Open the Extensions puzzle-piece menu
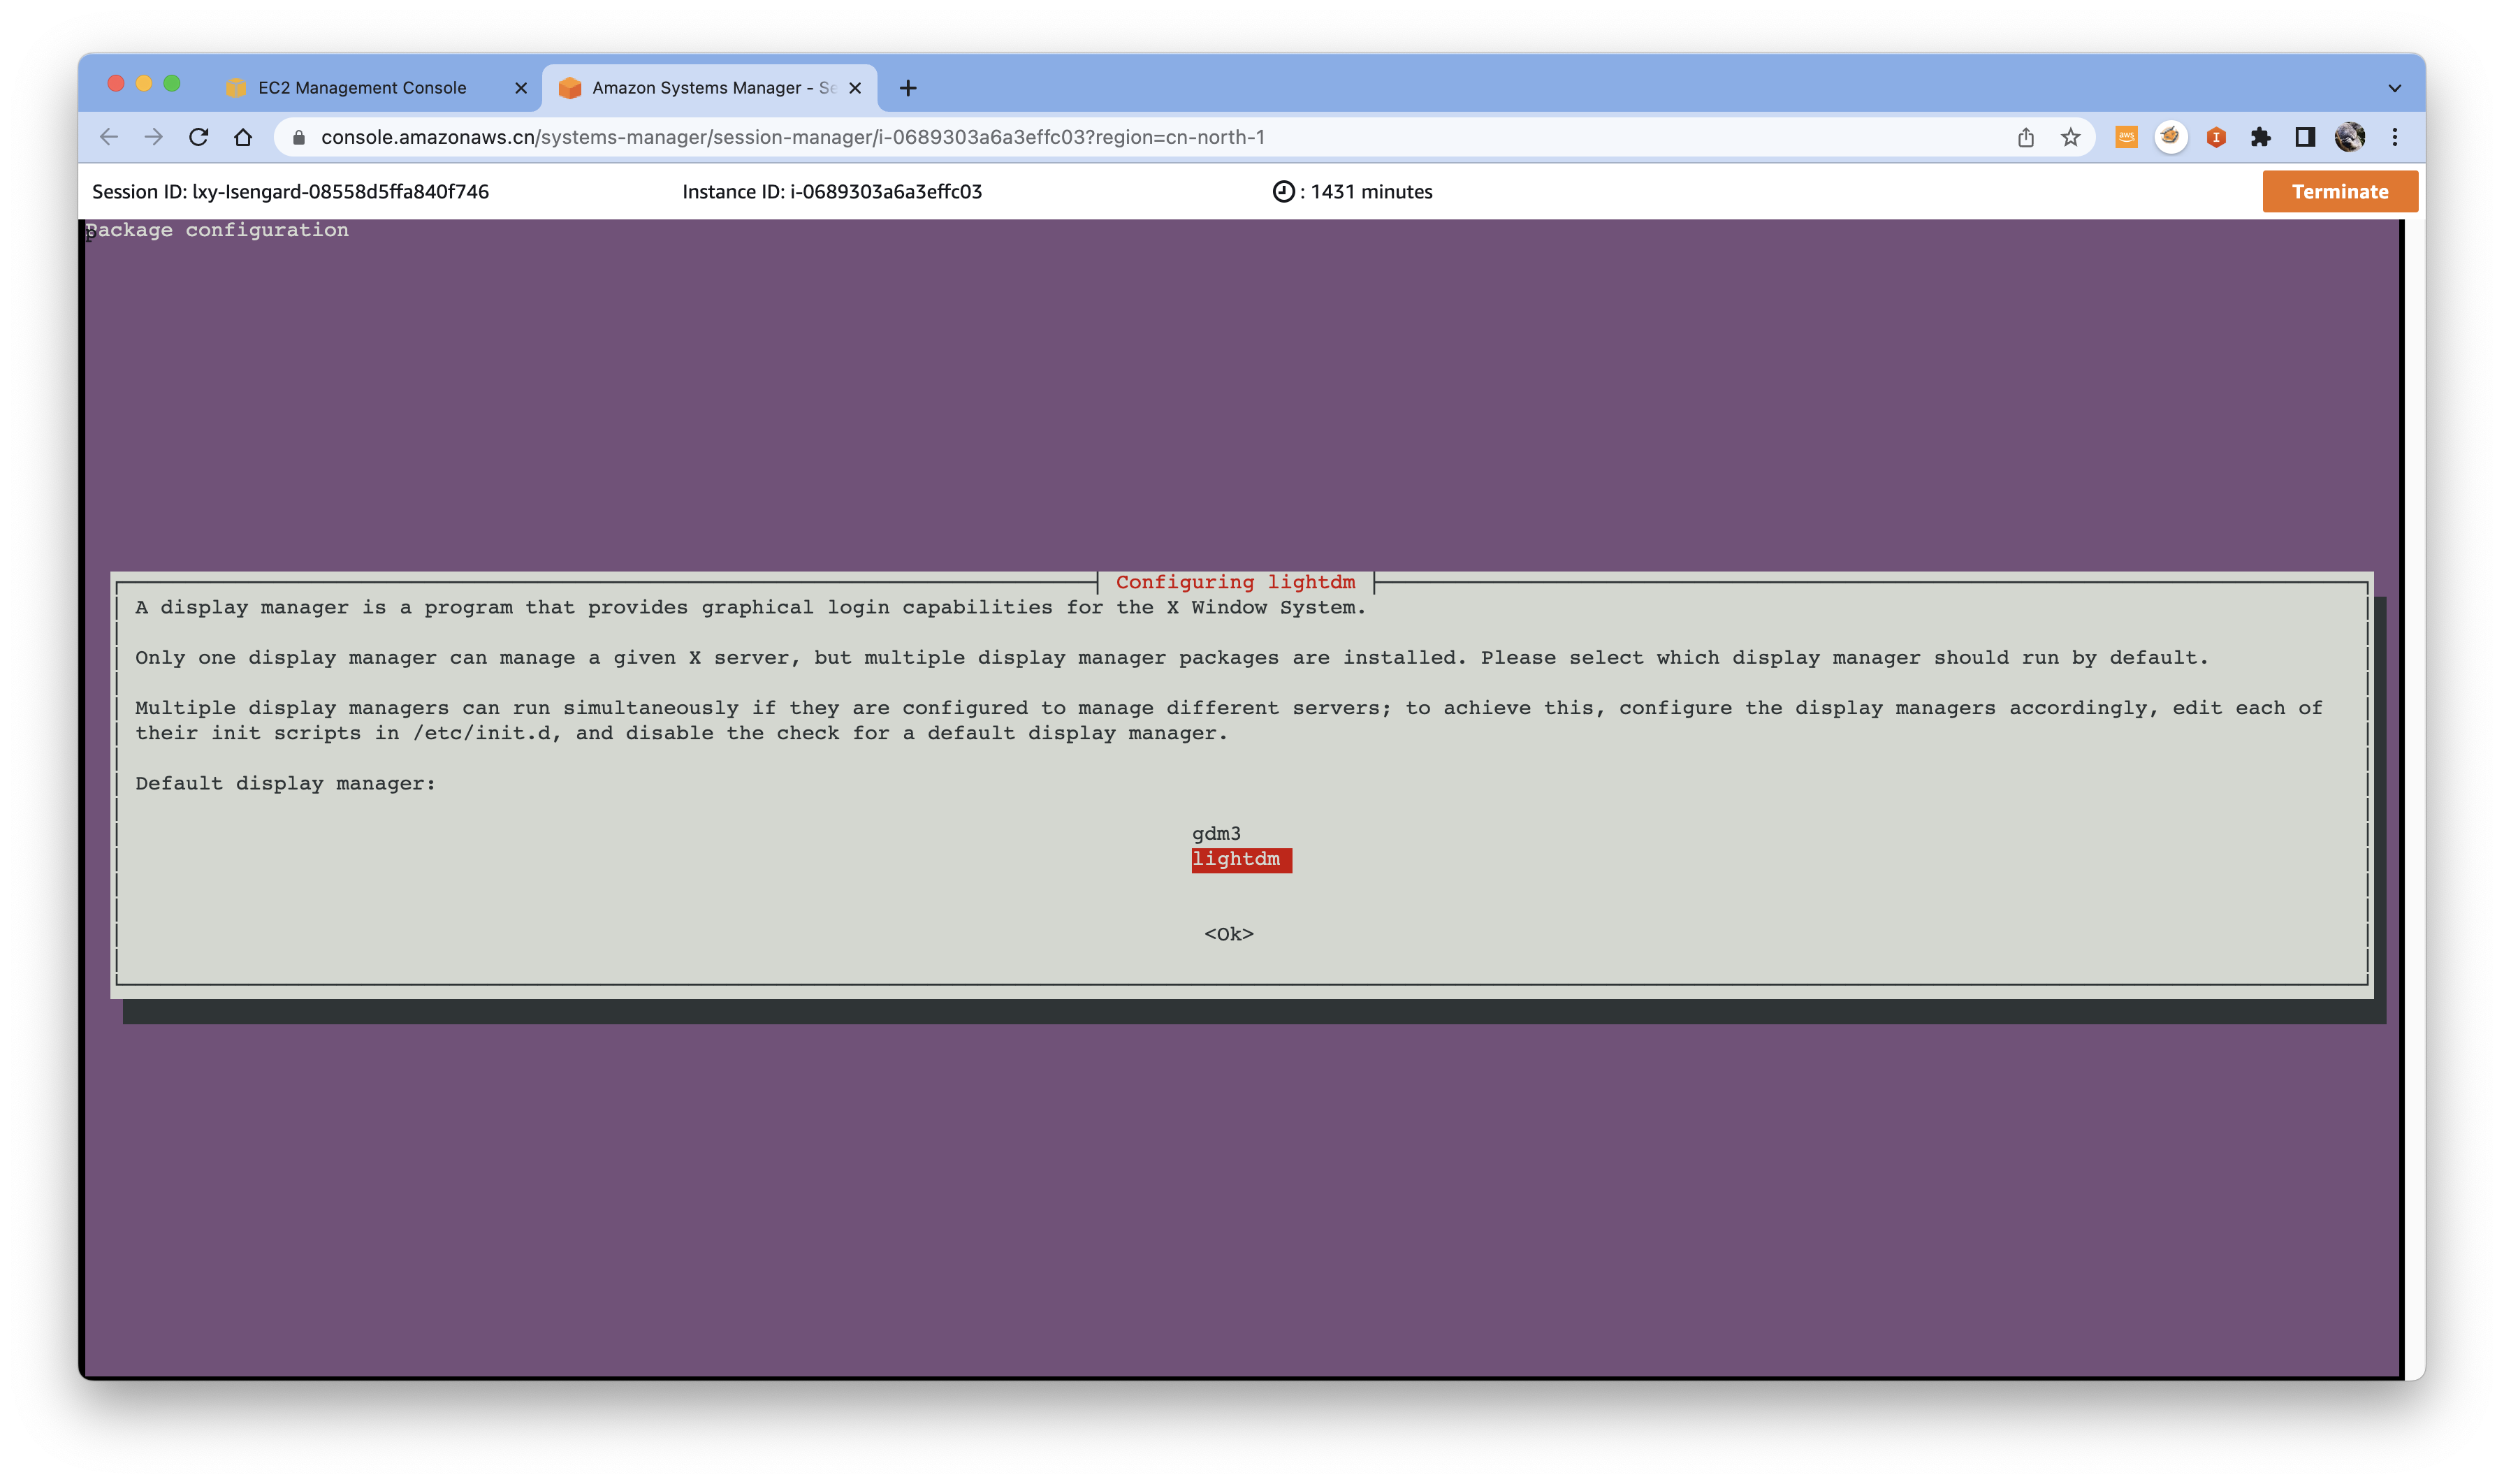 coord(2260,137)
